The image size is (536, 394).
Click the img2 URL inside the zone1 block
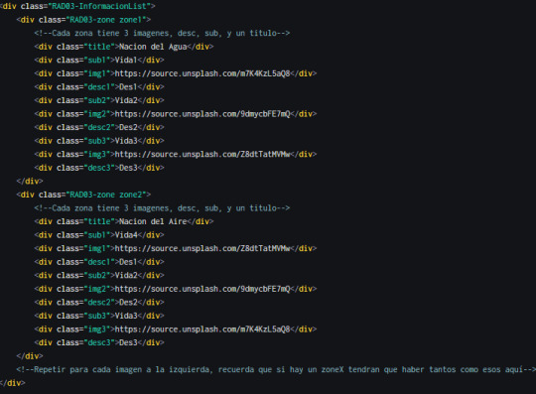[x=202, y=114]
